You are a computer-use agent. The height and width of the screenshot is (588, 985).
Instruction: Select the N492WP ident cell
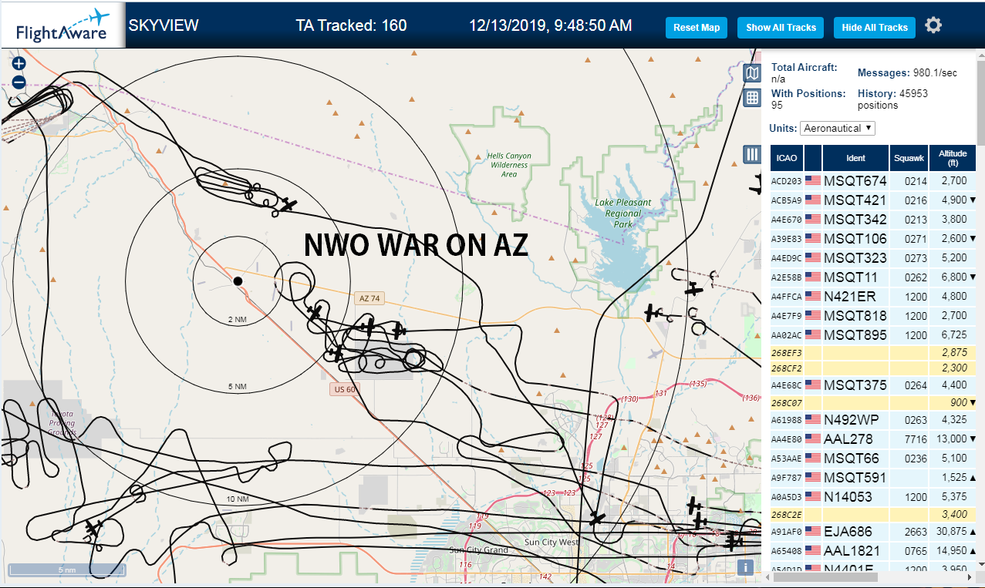pos(855,420)
